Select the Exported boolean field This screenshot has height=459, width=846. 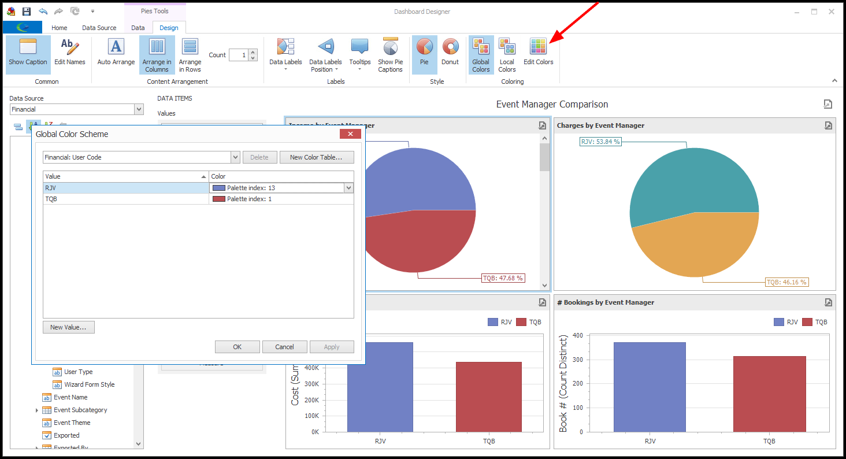pos(66,435)
